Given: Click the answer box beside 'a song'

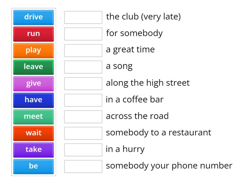Looking at the screenshot, I should point(83,67).
